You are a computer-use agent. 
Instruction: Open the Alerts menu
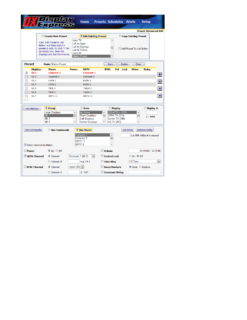click(x=131, y=22)
